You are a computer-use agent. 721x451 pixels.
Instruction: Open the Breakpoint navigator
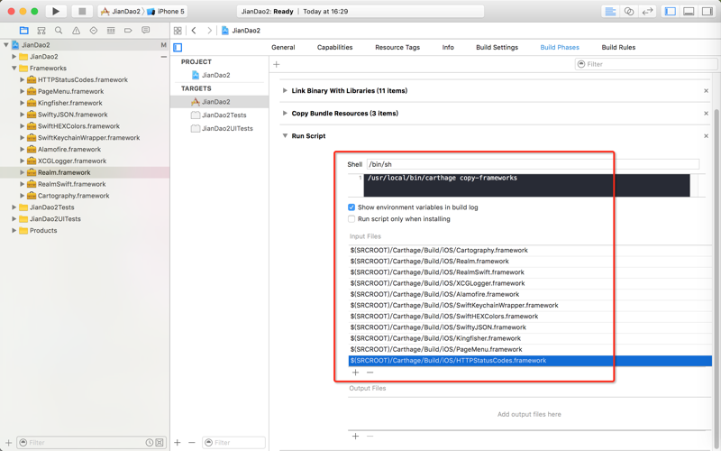coord(128,31)
